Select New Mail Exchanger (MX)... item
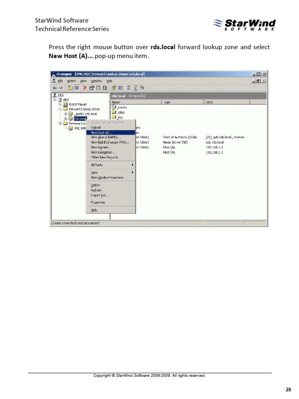 [110, 143]
